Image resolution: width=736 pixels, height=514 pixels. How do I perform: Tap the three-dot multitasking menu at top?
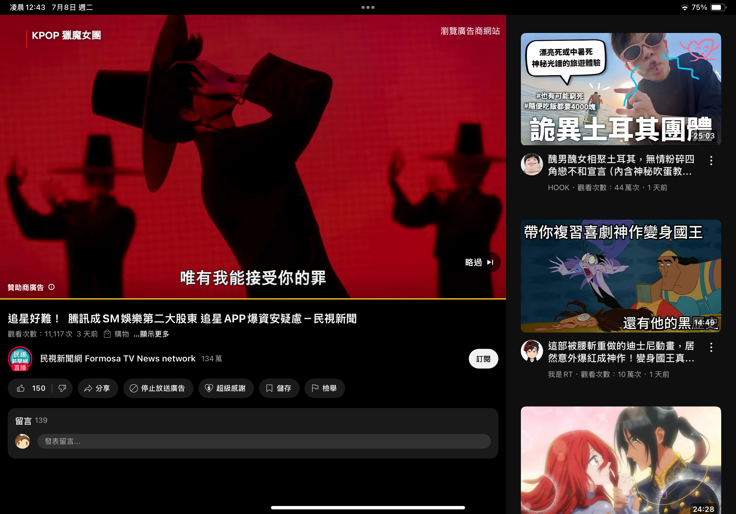pyautogui.click(x=368, y=7)
